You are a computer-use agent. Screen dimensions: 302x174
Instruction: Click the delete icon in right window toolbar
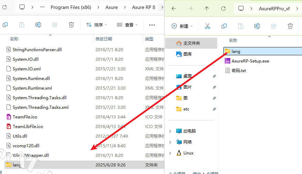[x=290, y=26]
